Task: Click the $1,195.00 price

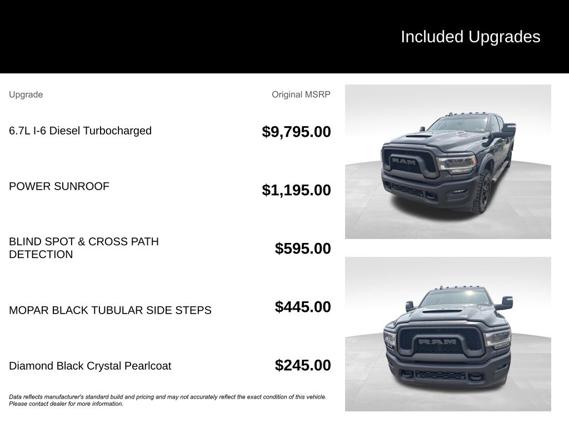Action: [x=296, y=190]
